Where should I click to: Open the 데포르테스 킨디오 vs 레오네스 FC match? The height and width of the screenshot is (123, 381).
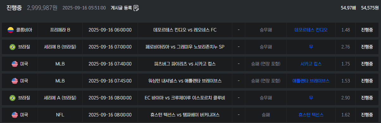(x=185, y=30)
